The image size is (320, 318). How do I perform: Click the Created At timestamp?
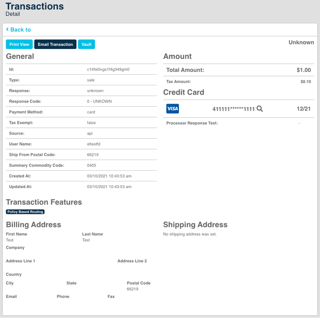[109, 176]
